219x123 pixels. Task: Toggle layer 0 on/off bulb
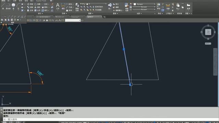(x=81, y=4)
